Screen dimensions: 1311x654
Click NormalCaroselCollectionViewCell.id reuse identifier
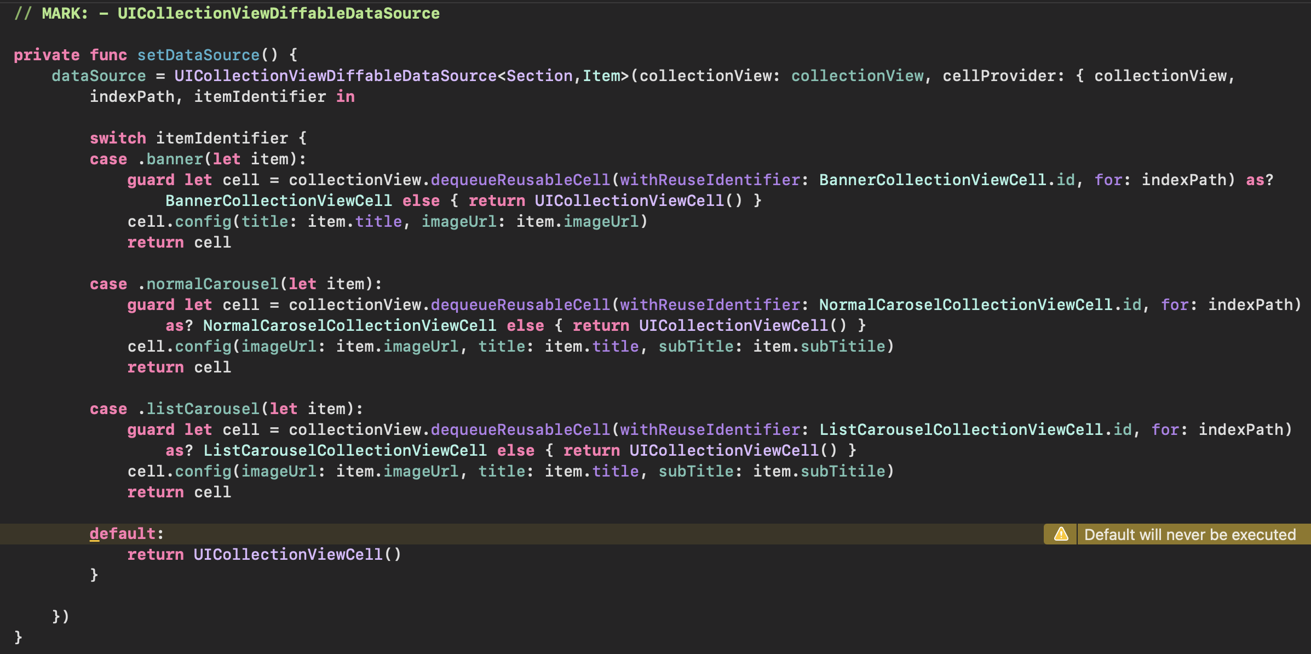[x=980, y=305]
